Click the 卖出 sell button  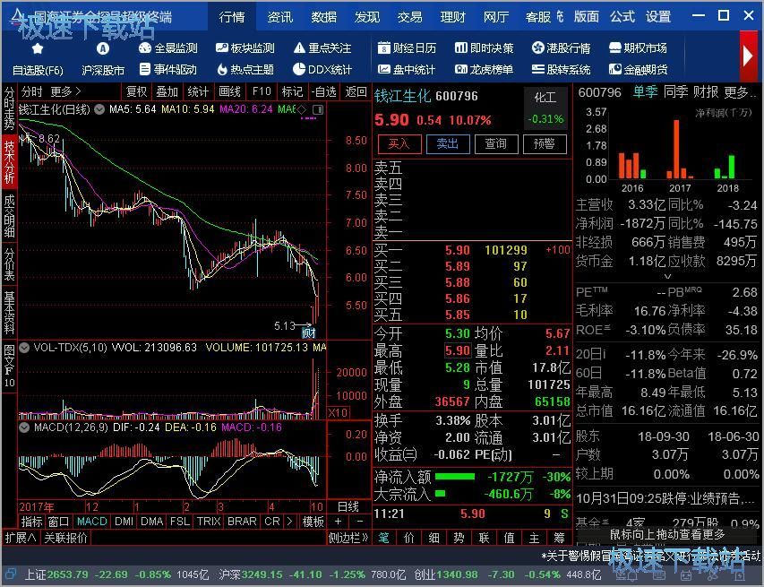(447, 143)
